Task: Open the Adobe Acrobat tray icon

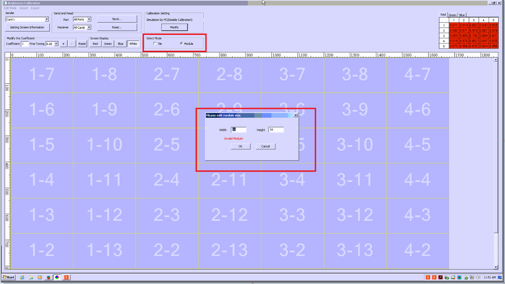Action: coord(440,277)
